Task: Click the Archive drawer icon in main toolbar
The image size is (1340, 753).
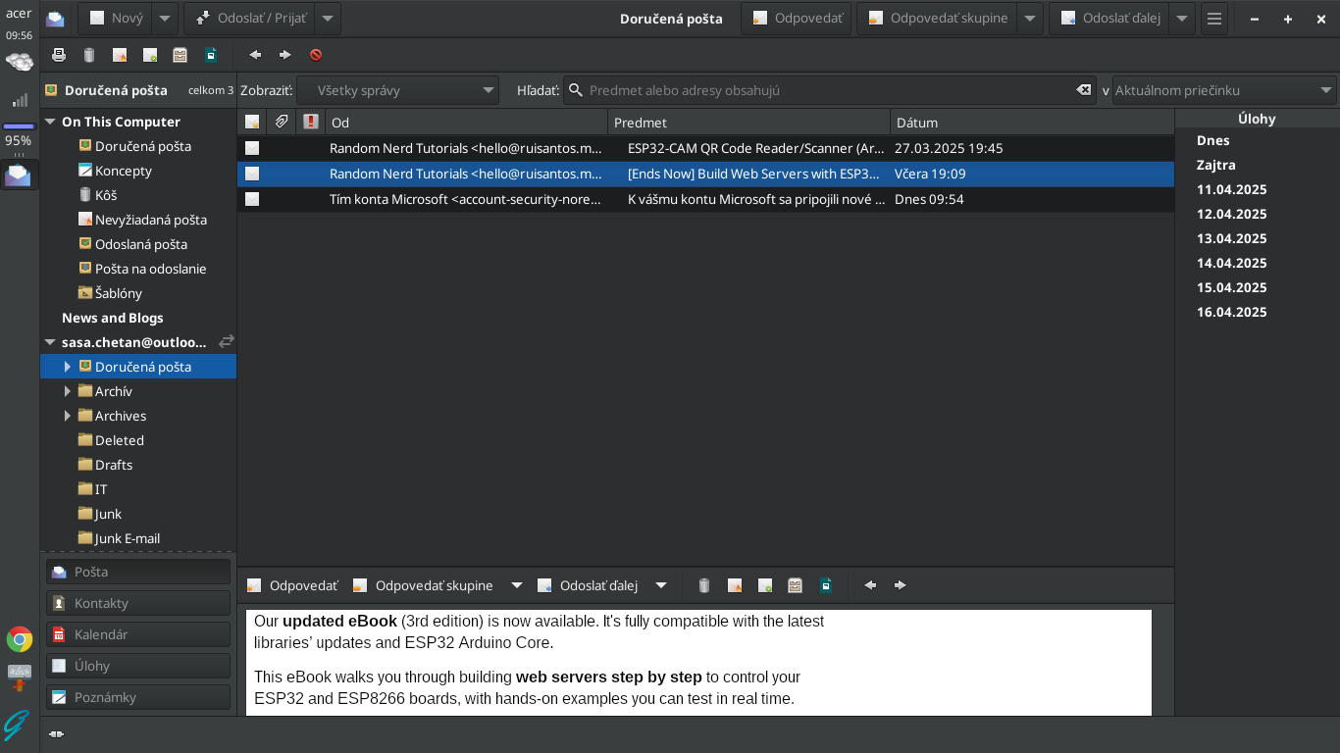Action: click(x=180, y=55)
